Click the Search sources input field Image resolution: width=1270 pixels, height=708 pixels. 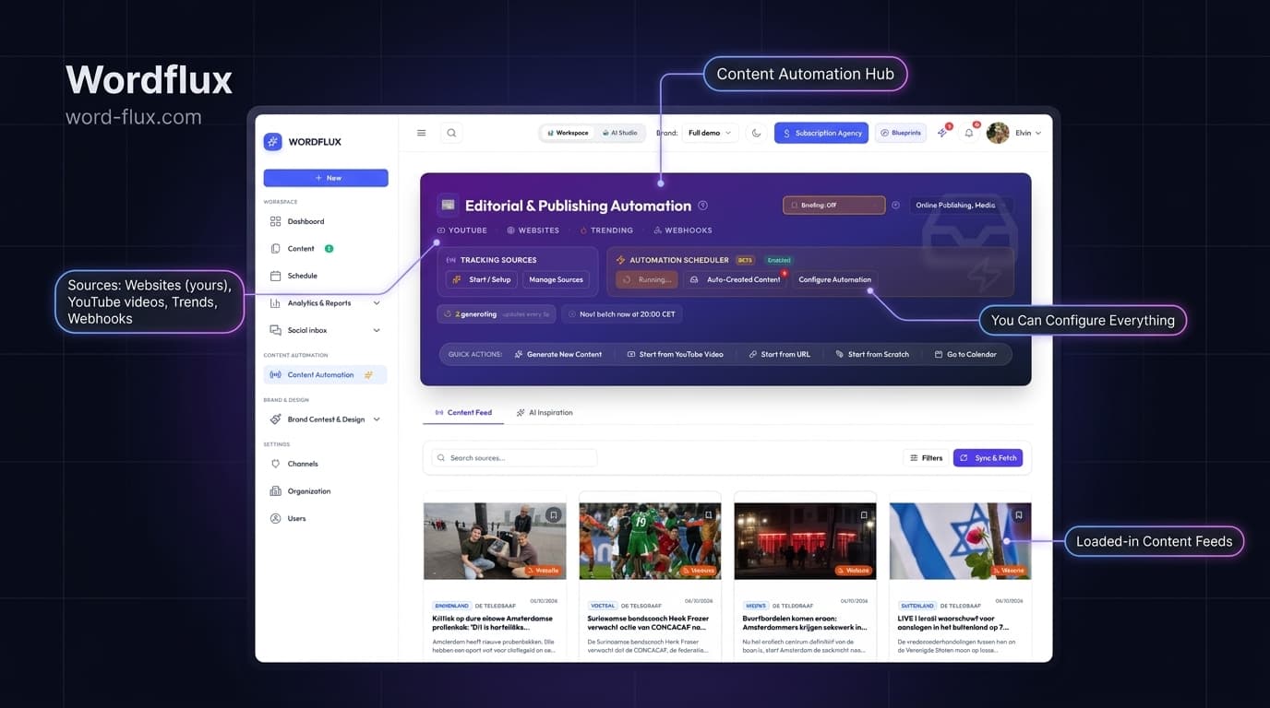[x=514, y=458]
